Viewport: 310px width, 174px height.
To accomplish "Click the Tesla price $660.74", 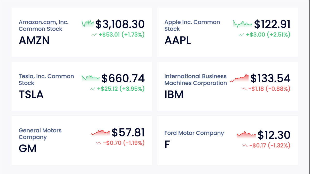I will pos(123,78).
